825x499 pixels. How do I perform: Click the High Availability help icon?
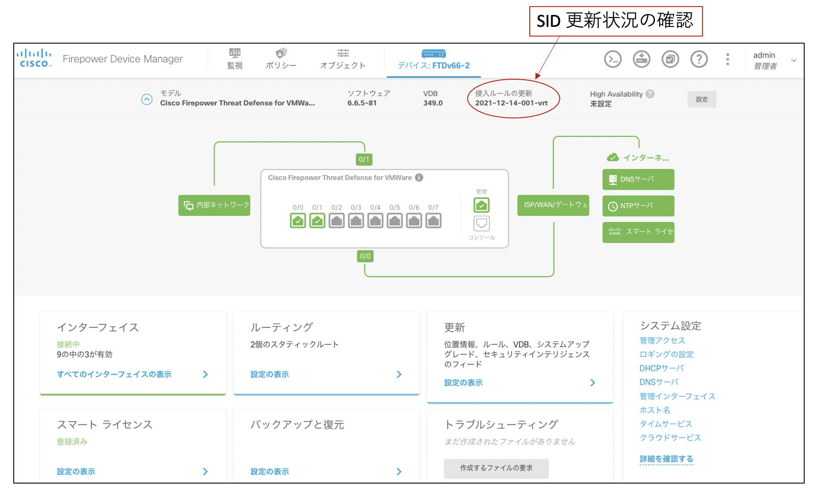(650, 94)
